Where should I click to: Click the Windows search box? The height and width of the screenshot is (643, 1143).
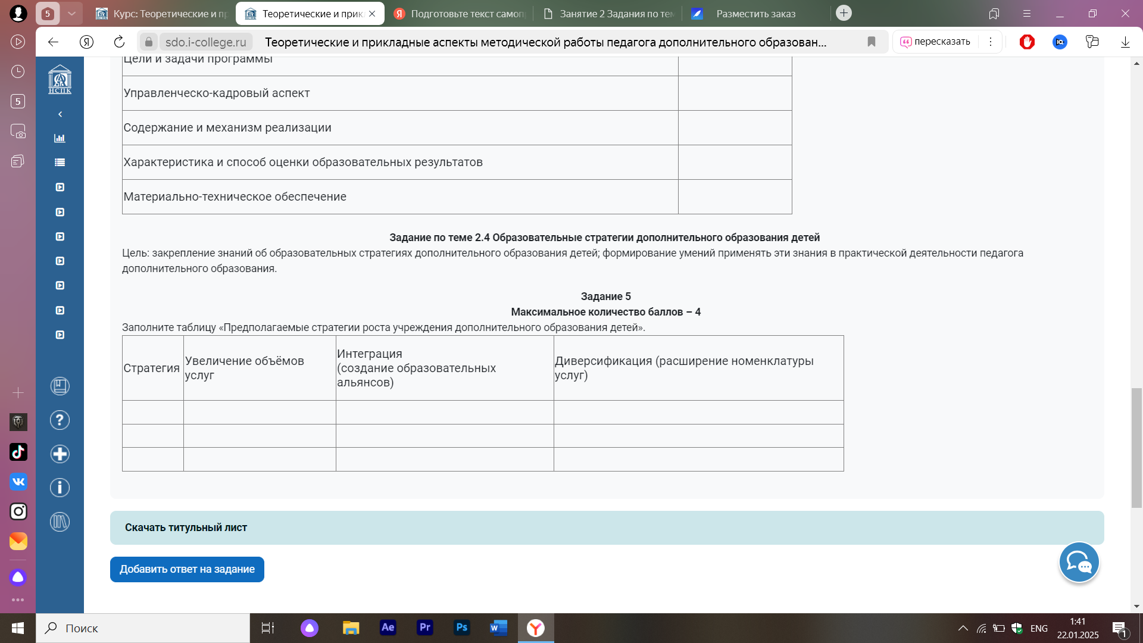pos(143,628)
